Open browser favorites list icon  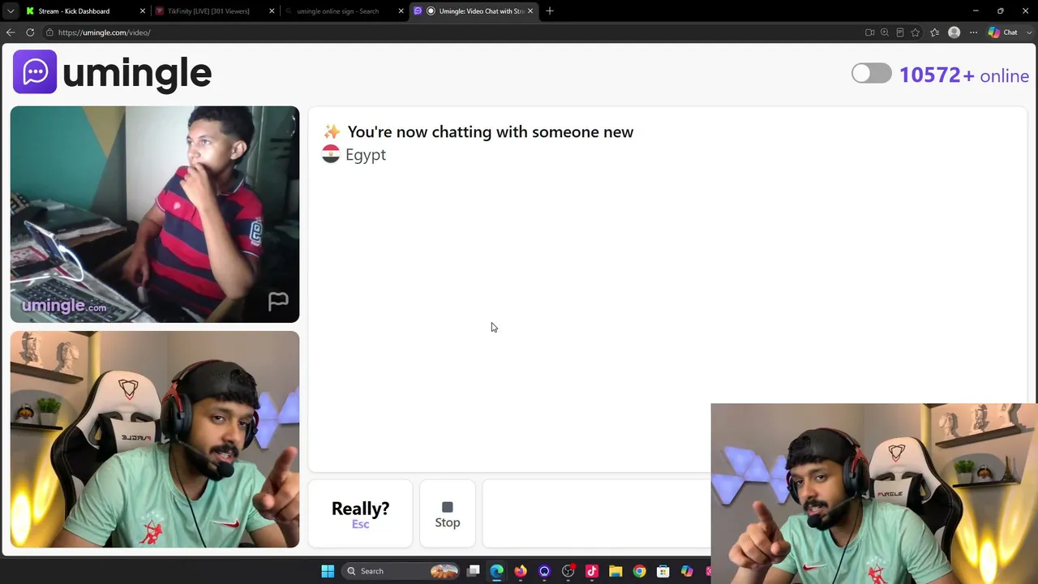point(935,32)
